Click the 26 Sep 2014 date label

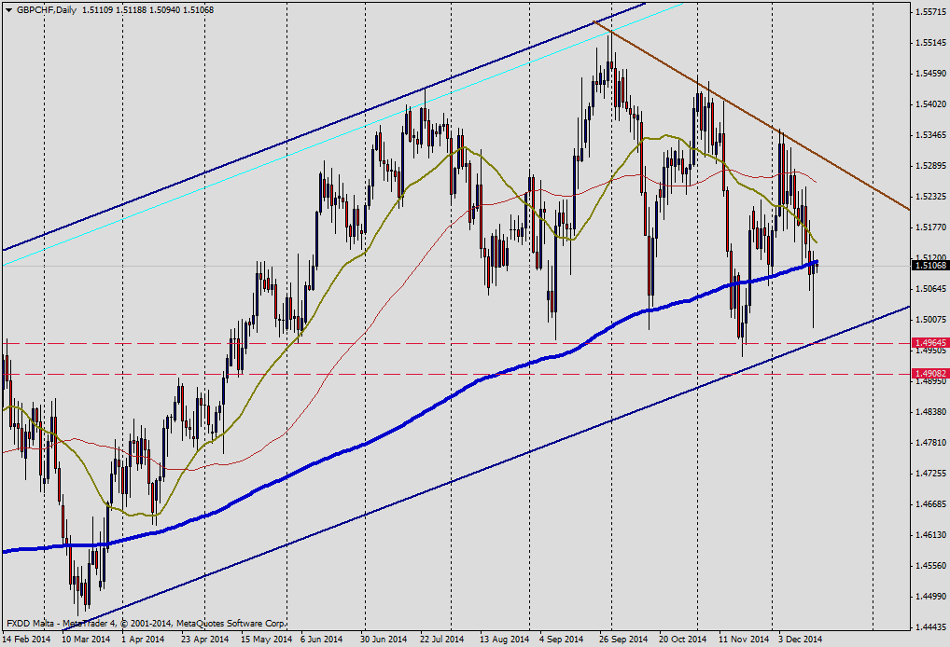coord(623,640)
